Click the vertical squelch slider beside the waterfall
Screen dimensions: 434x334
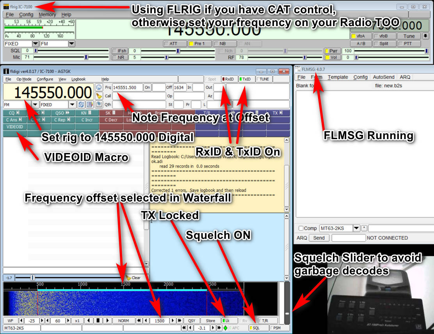[x=287, y=303]
